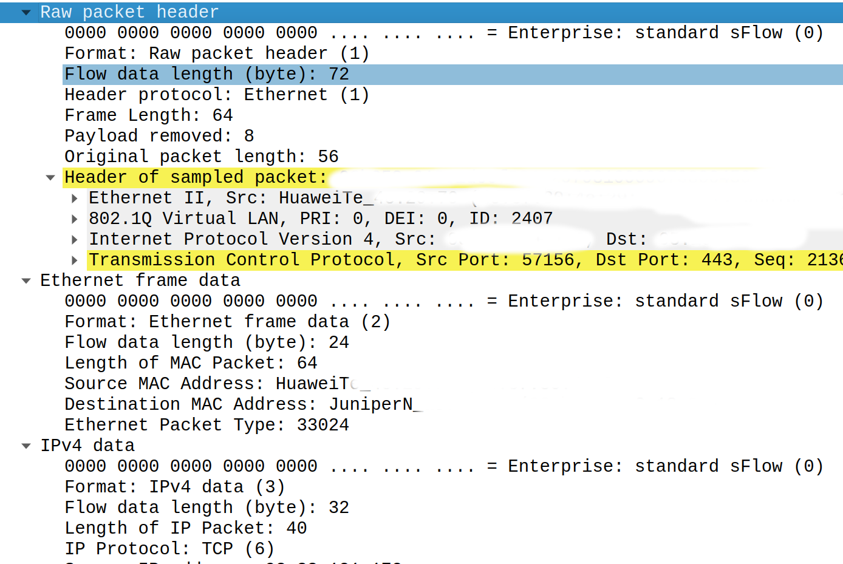Expand the Transmission Control Protocol subtree

73,260
